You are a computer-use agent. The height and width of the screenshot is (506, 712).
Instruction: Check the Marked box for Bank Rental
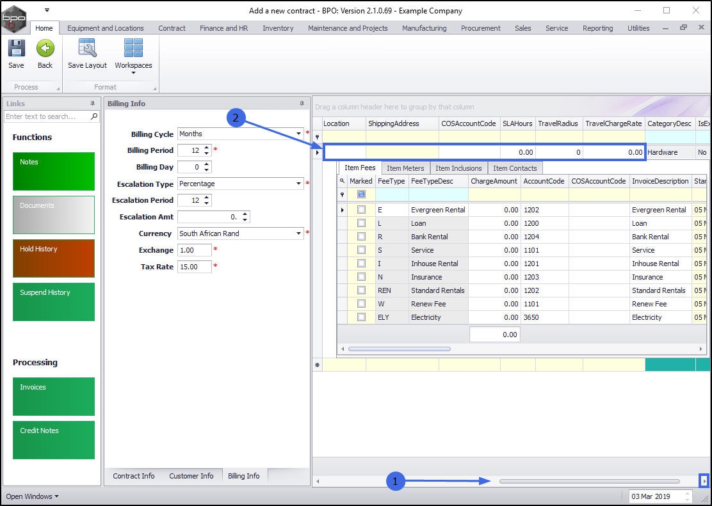pos(361,237)
